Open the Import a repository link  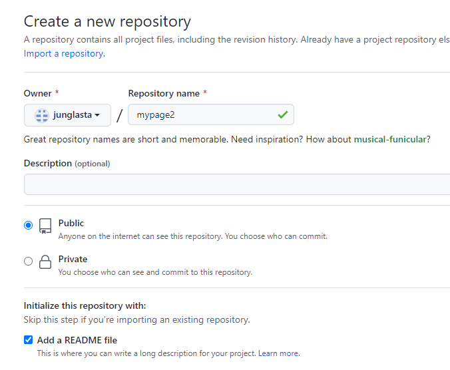click(x=64, y=53)
